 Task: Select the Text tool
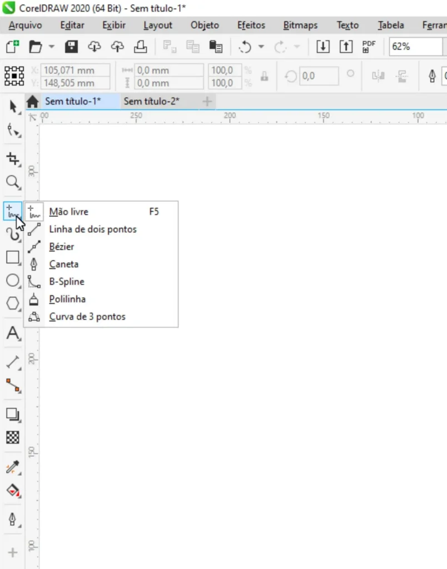[13, 333]
